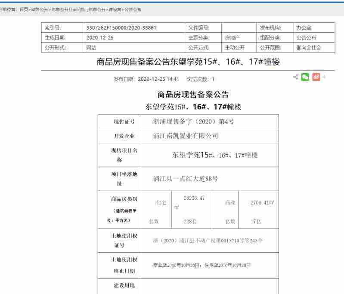This screenshot has height=294, width=344.
Task: Open 信息公开目录 breadcrumb link
Action: click(64, 9)
